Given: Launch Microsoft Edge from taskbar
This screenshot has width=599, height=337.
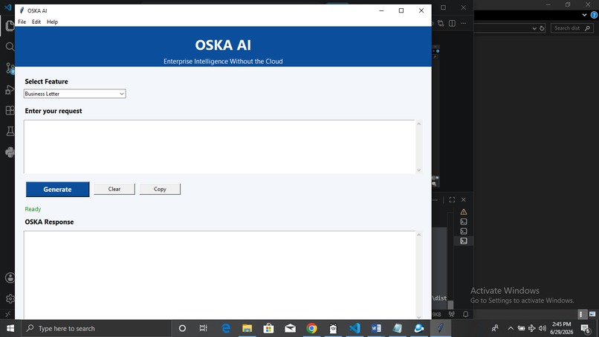Looking at the screenshot, I should 226,328.
